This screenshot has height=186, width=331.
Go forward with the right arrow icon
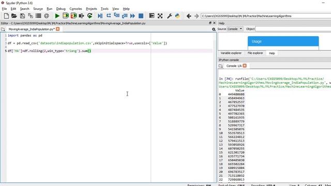[197, 16]
